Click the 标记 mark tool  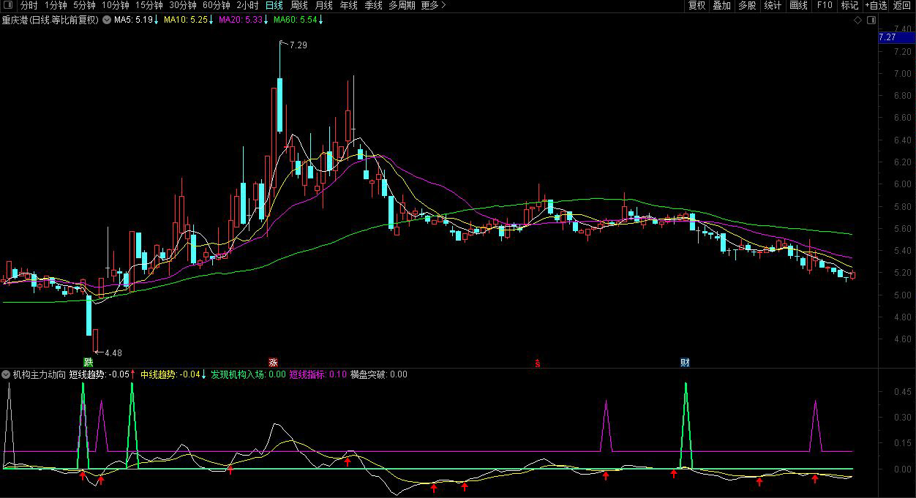tap(849, 5)
